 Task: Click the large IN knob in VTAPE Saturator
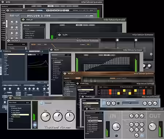point(116,127)
